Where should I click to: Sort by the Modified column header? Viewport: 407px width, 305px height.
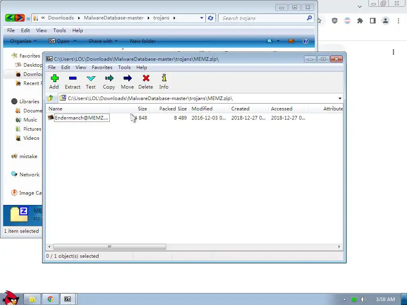(209, 109)
